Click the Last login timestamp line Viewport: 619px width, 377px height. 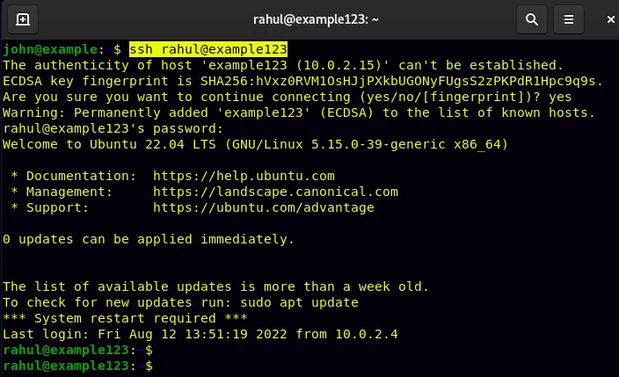200,334
